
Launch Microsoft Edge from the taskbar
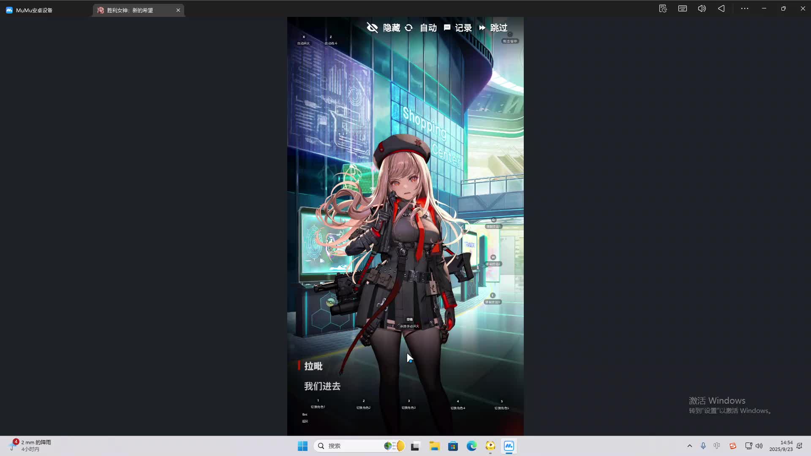[x=471, y=446]
